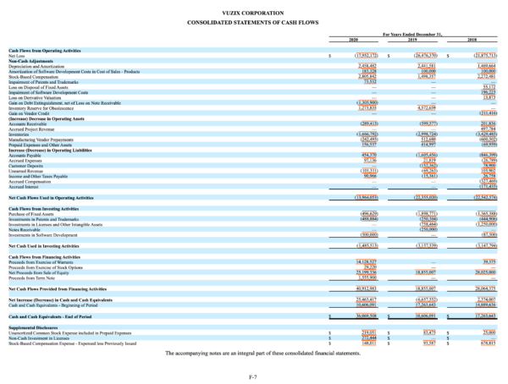Click 'Investments in Software Development' label
The width and height of the screenshot is (508, 384).
43,235
